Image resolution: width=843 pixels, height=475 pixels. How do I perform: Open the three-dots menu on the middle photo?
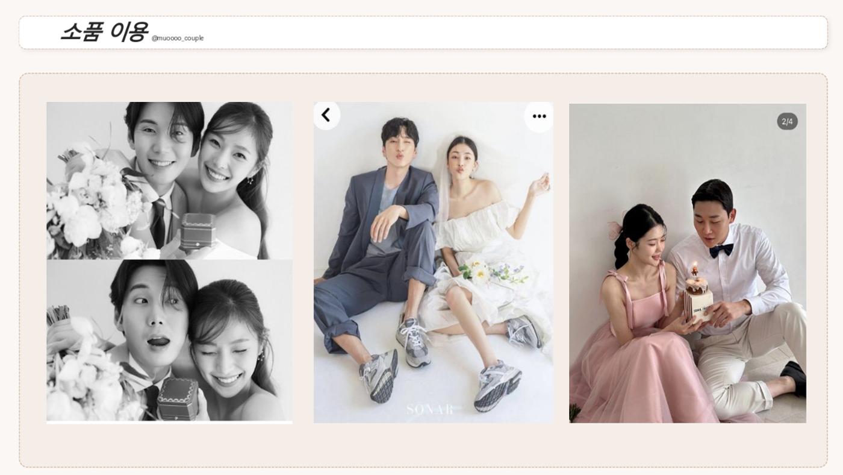(x=539, y=116)
